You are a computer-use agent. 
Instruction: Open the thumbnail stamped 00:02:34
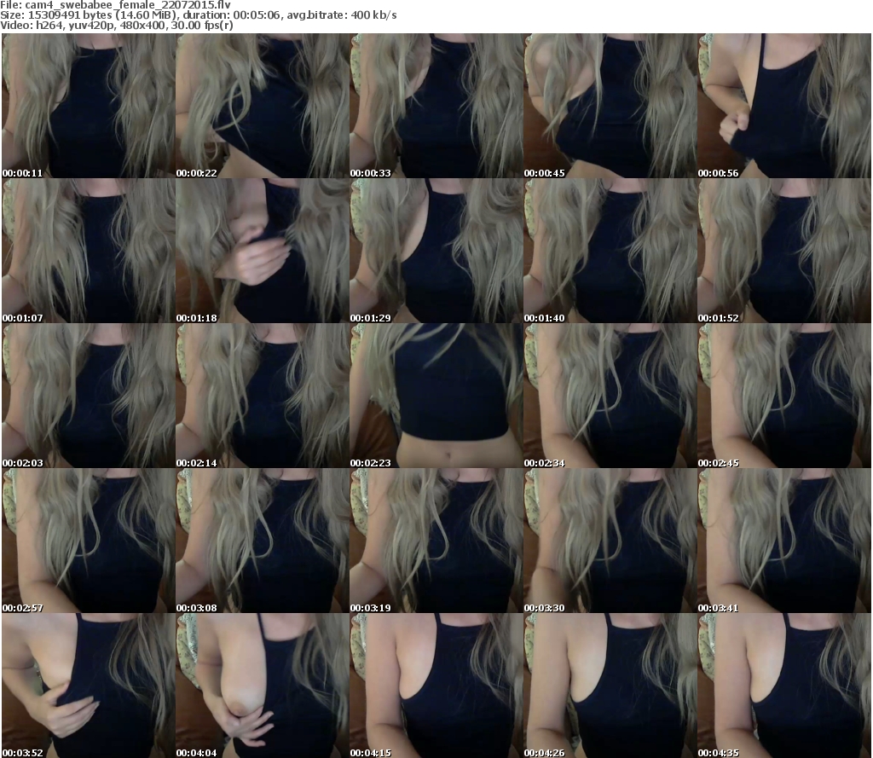610,396
